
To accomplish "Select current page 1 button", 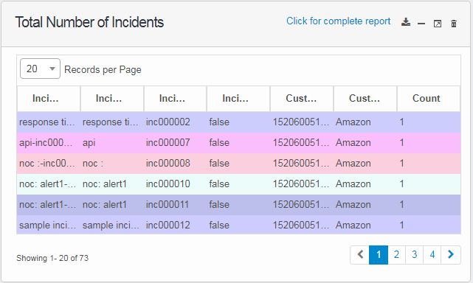I will [x=379, y=255].
